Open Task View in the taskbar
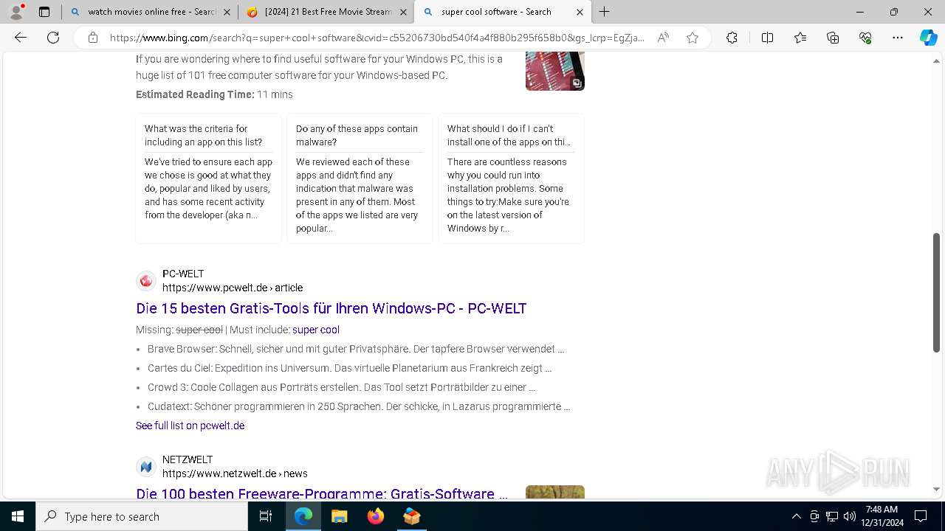Viewport: 945px width, 531px height. point(266,516)
